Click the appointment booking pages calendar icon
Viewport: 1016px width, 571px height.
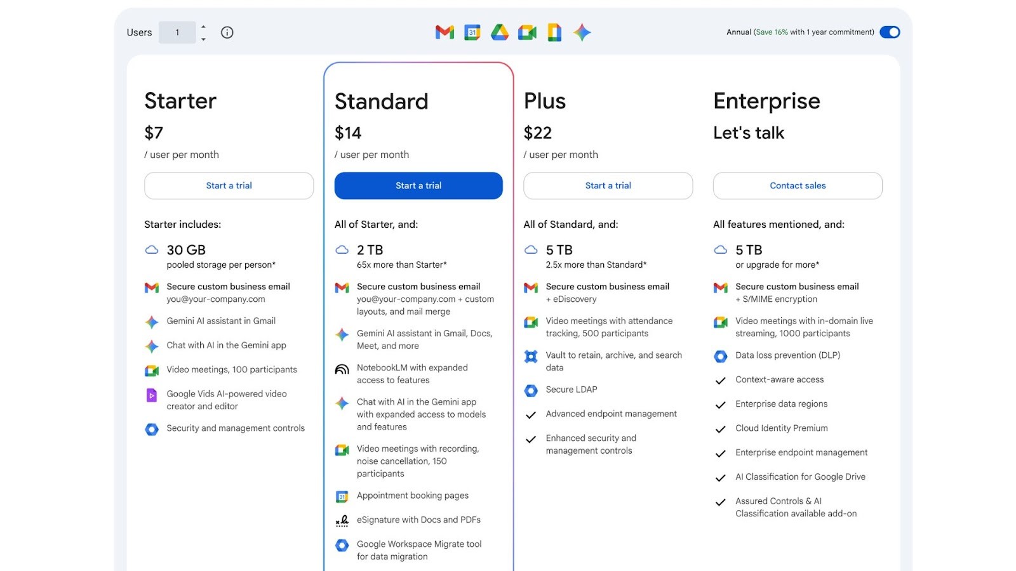click(x=342, y=496)
